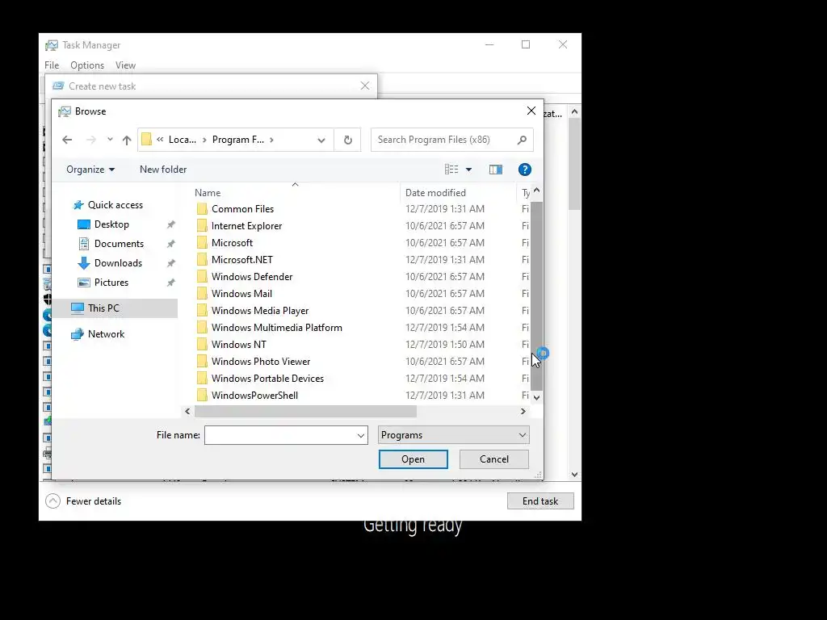Viewport: 827px width, 620px height.
Task: Open the blue Help question mark icon
Action: click(x=524, y=170)
